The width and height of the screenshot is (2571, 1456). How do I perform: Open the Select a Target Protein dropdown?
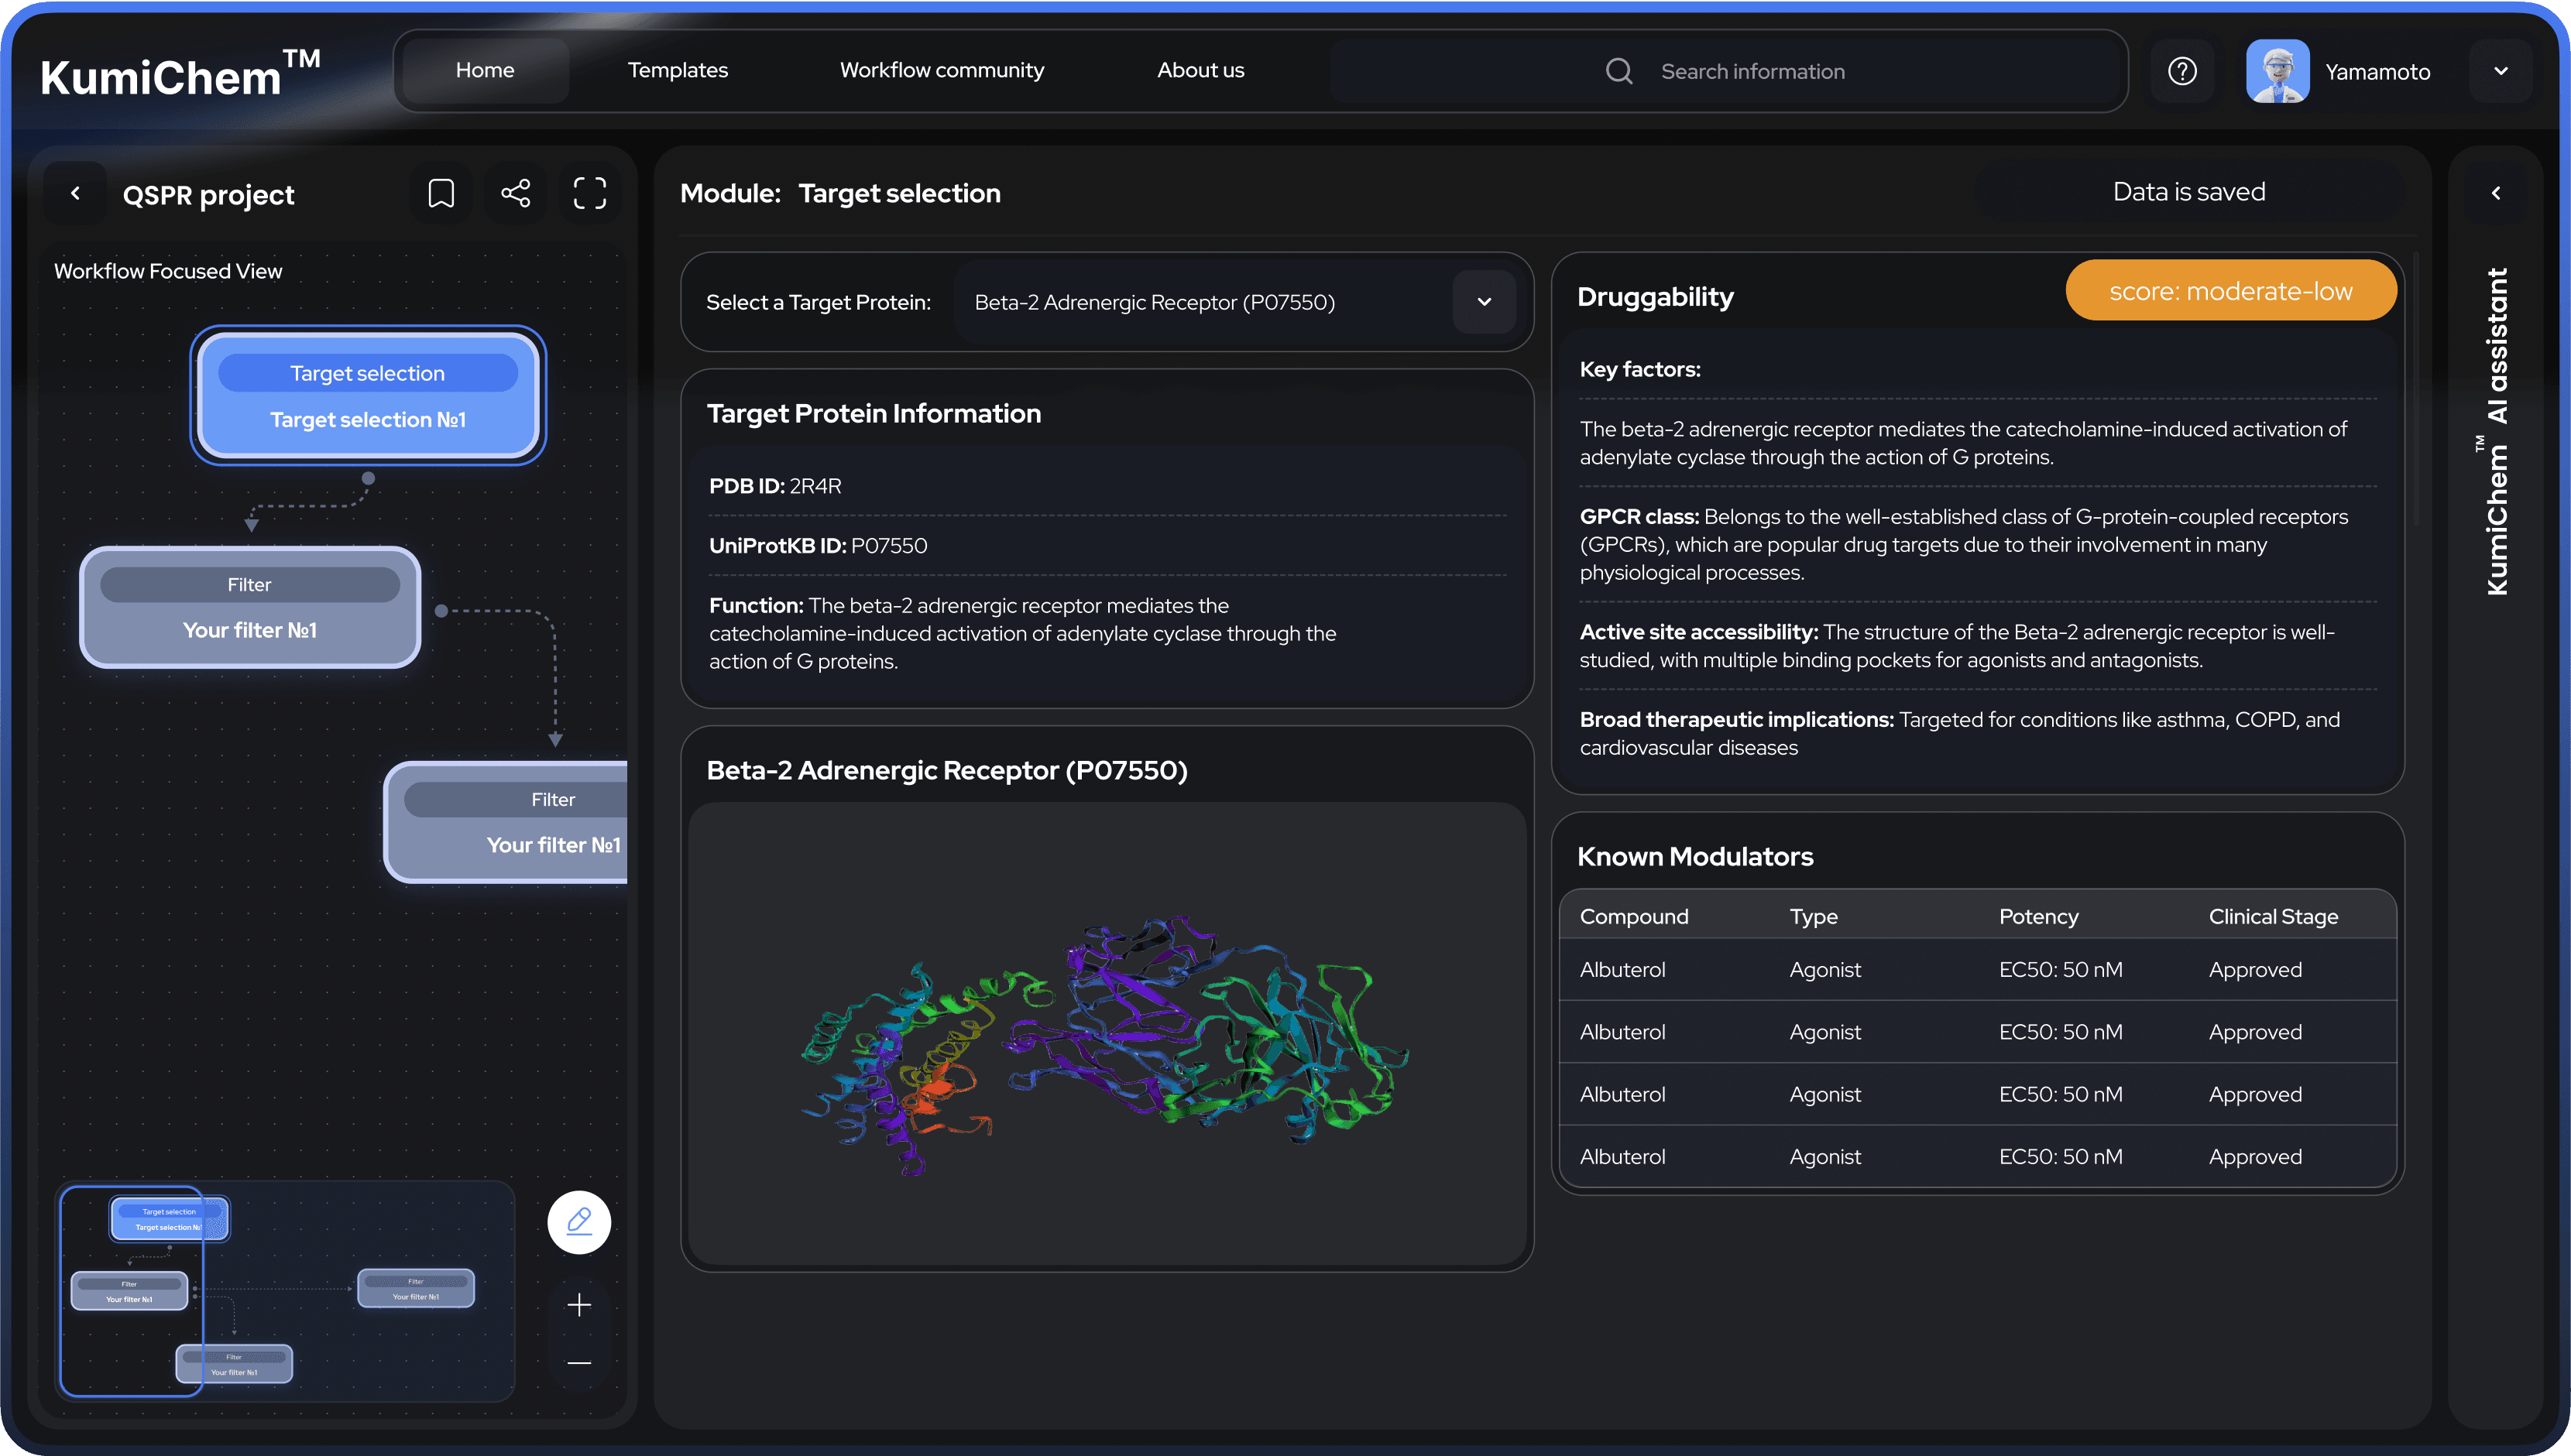[1484, 301]
